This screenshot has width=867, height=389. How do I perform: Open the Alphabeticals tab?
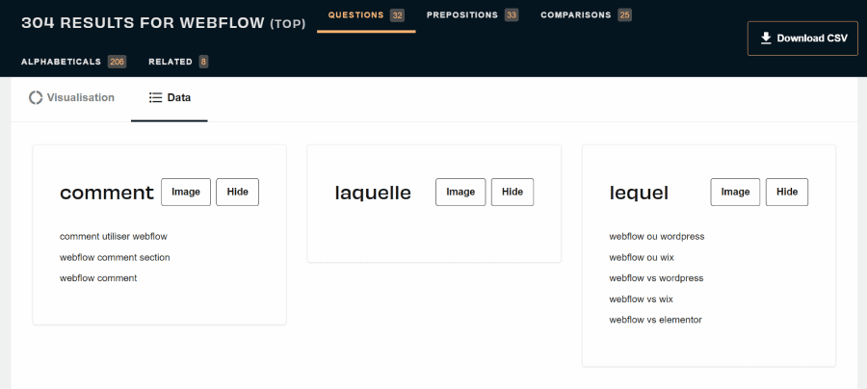click(73, 62)
